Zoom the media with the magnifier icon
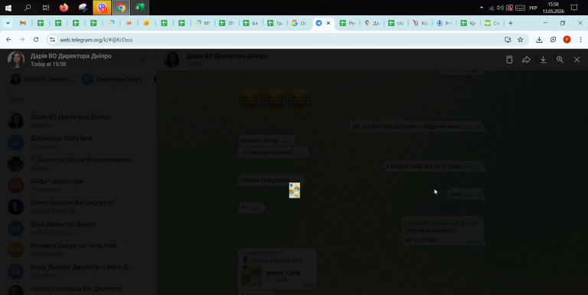Viewport: 588px width, 295px height. click(x=560, y=60)
